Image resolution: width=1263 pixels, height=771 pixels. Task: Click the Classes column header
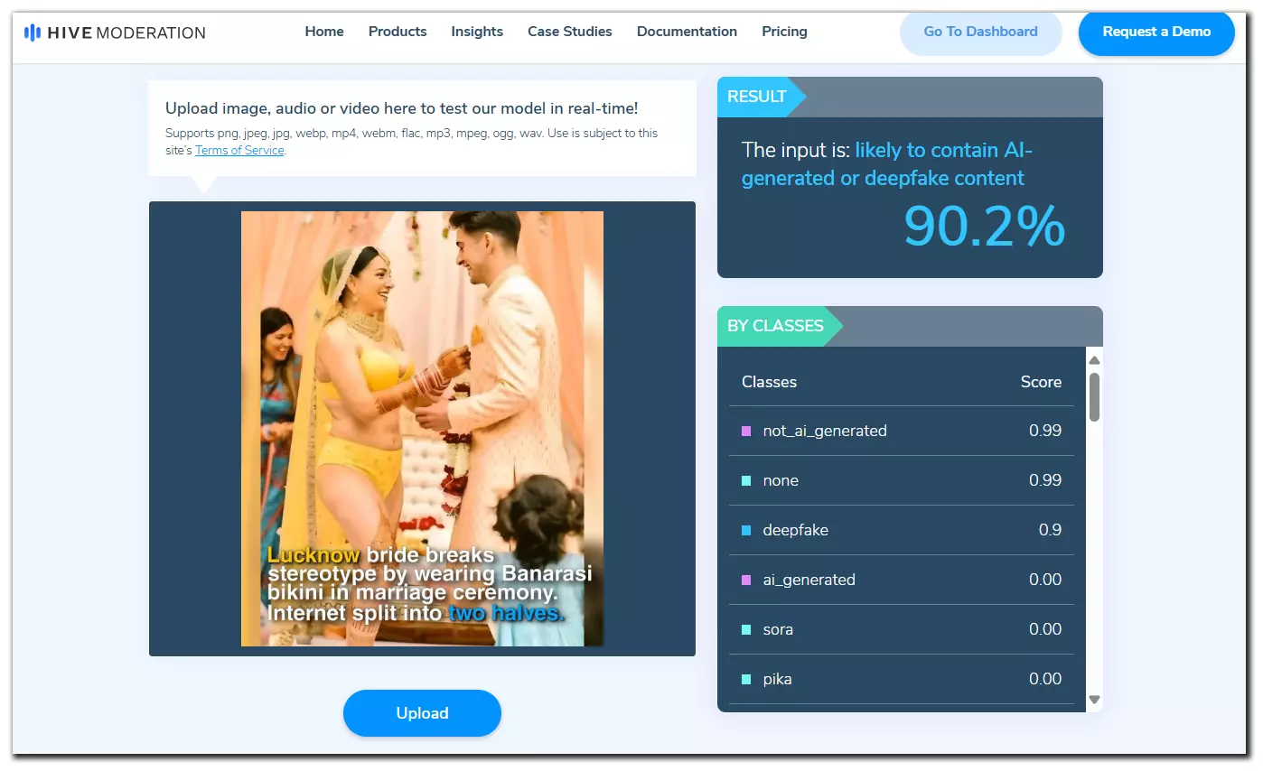click(x=769, y=382)
